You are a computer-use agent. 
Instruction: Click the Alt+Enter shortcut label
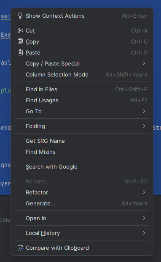click(135, 16)
